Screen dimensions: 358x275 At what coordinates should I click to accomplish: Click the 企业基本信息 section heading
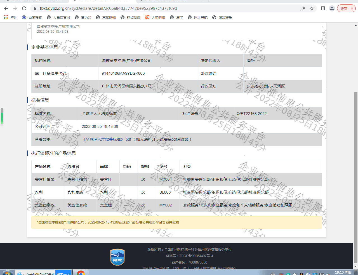tap(45, 47)
